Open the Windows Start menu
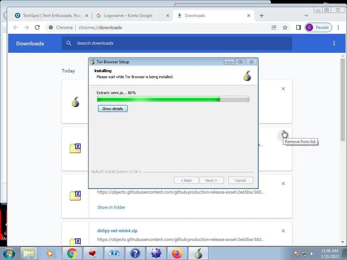This screenshot has width=347, height=260. (x=9, y=253)
